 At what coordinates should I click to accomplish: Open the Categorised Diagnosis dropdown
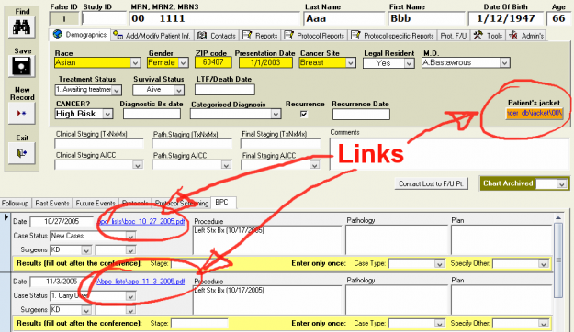tap(276, 114)
